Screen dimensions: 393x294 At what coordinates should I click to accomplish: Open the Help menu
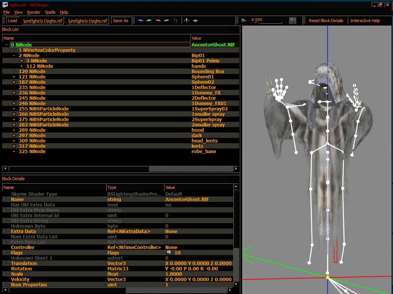pyautogui.click(x=64, y=12)
